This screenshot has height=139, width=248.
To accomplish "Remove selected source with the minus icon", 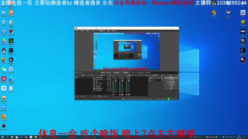I will click(97, 96).
